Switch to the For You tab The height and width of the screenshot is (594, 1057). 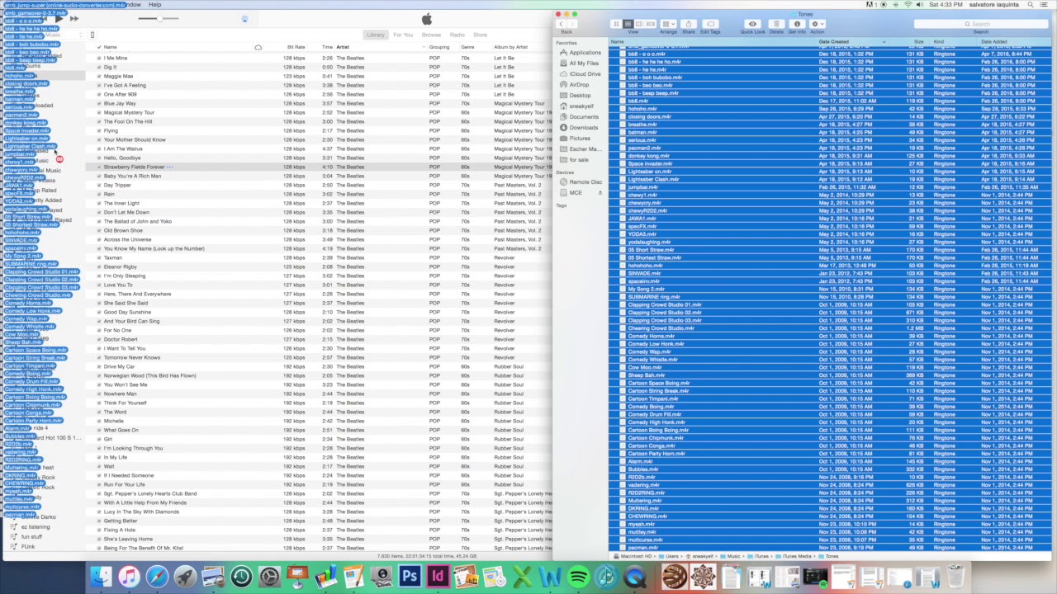click(403, 35)
